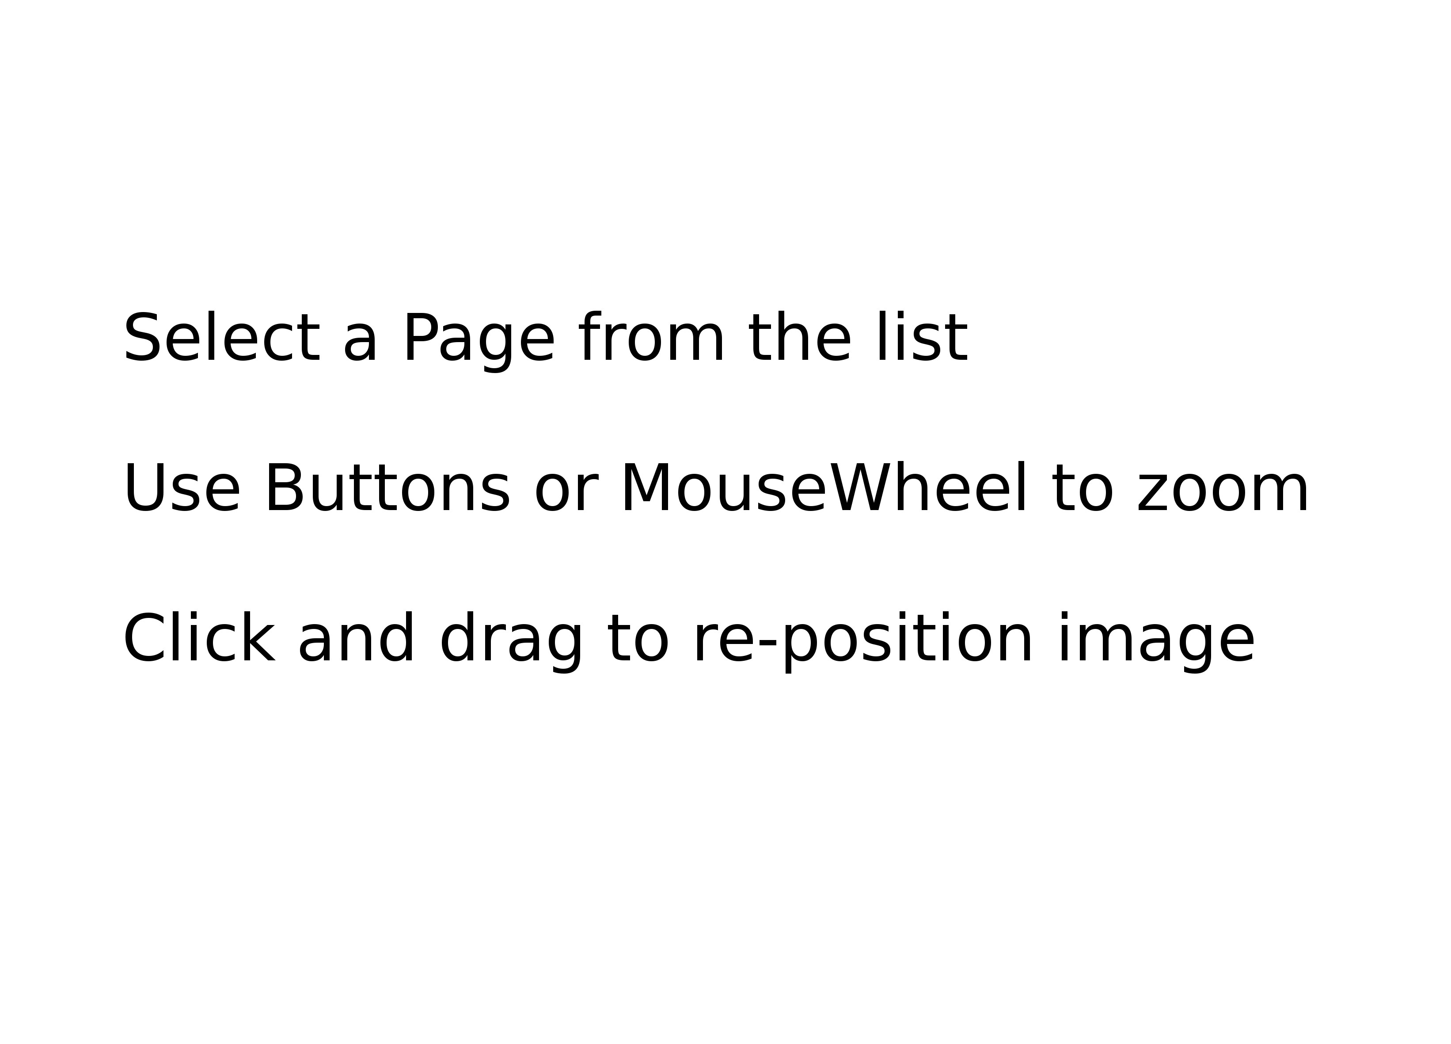Click the "Select a Page from the list" line
The width and height of the screenshot is (1451, 1044).
(545, 339)
